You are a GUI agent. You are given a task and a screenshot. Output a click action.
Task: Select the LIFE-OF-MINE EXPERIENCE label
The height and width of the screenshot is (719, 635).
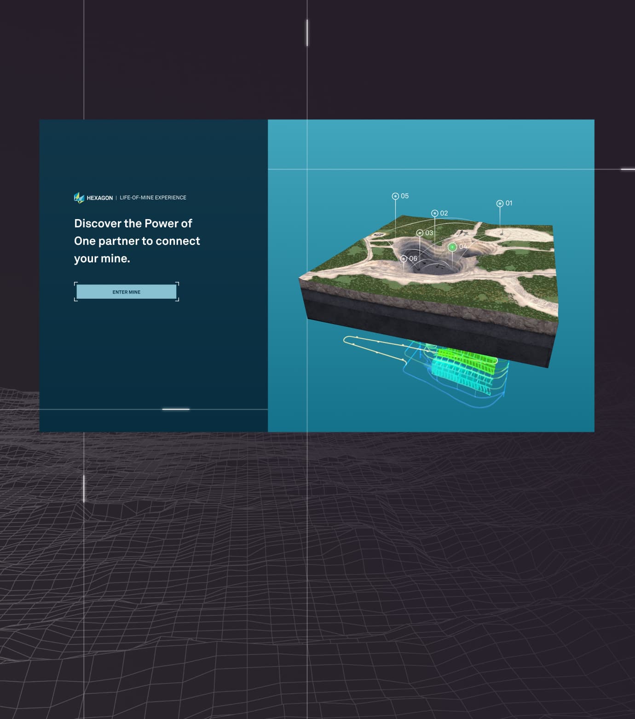[x=153, y=197]
